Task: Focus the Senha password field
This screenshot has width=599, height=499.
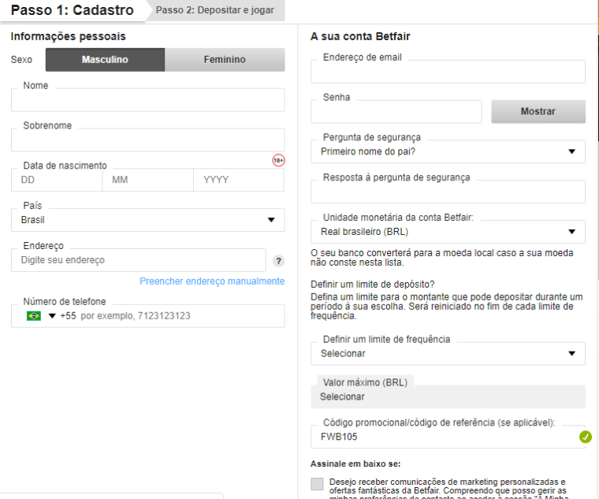Action: (x=396, y=112)
